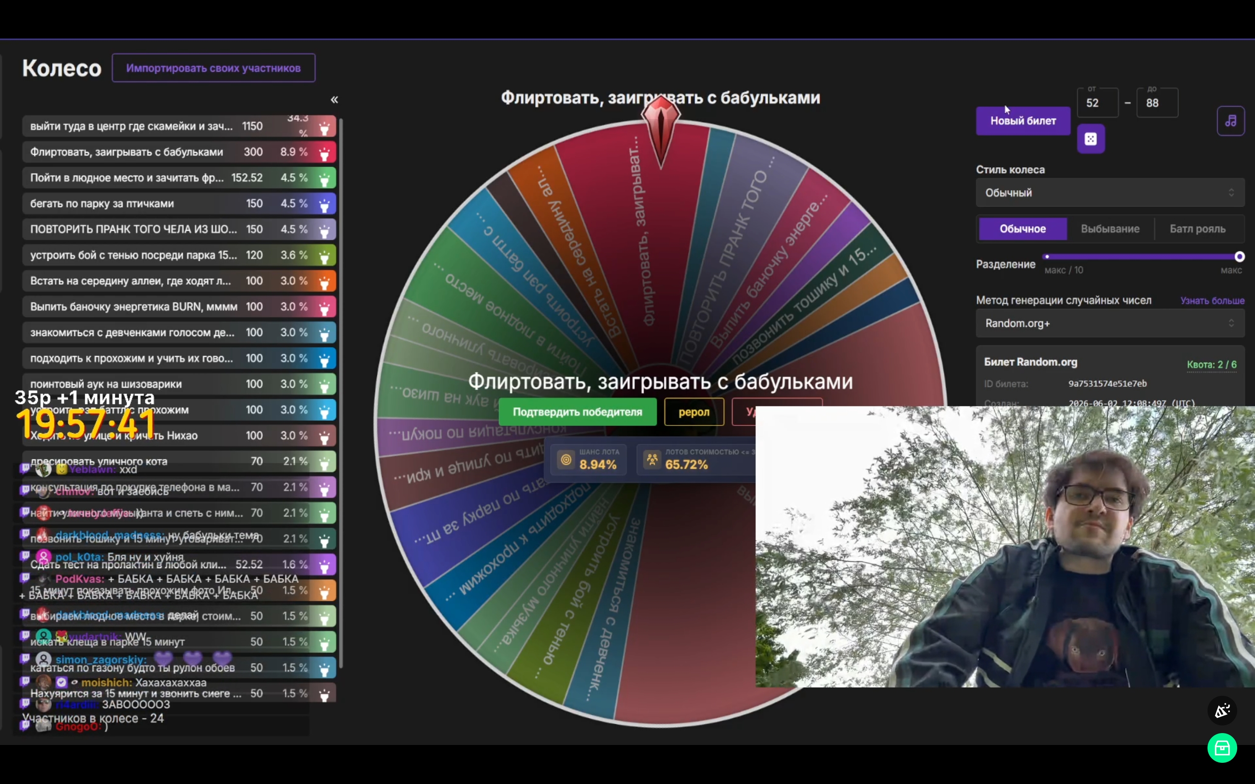Viewport: 1255px width, 784px height.
Task: Click crown icon for "Флиртовать, заигрывать с бабульками"
Action: click(x=324, y=153)
